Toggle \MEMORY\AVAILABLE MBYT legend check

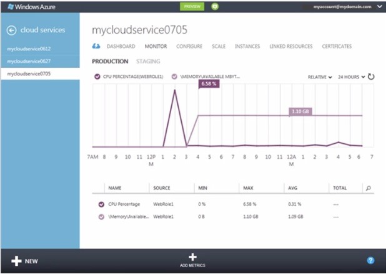(x=174, y=77)
